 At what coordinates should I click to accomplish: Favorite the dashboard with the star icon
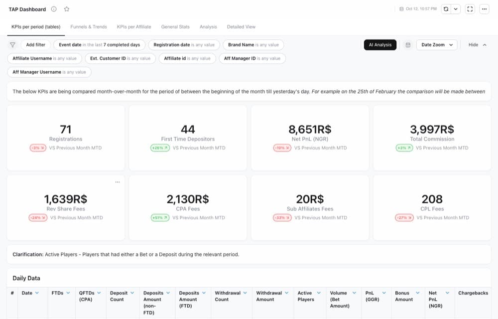click(67, 9)
